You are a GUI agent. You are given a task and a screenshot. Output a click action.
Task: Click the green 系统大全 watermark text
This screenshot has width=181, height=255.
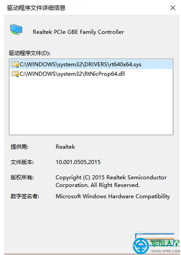[x=166, y=243]
